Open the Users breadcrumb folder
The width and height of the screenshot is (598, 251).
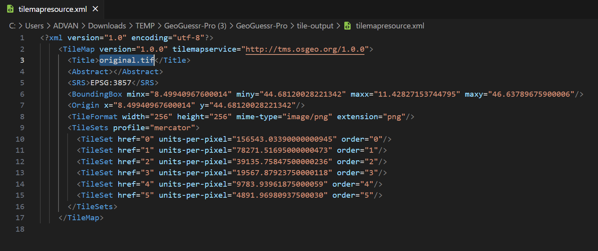click(x=34, y=26)
